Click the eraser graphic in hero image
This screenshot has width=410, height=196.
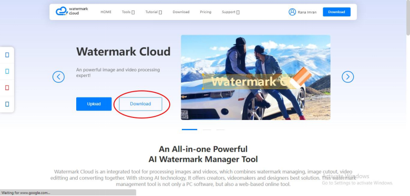[301, 78]
